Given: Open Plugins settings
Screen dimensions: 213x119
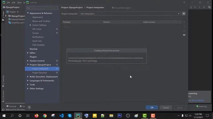Looking at the screenshot, I should 33,57.
